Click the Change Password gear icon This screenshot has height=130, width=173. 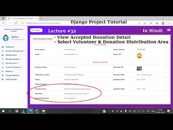(3, 75)
